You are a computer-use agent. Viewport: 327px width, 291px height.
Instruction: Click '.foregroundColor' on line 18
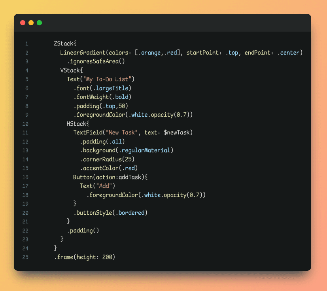(112, 195)
